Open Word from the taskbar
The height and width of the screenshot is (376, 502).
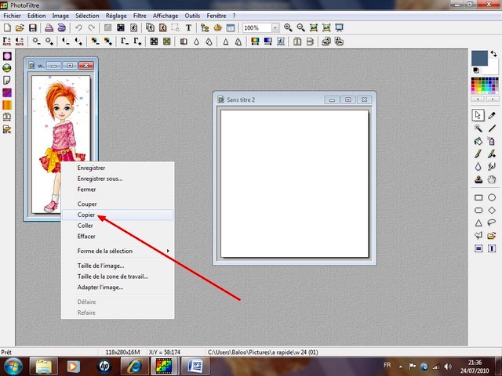(195, 366)
